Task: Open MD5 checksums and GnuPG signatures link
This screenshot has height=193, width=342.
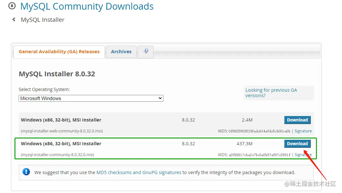Action: click(139, 172)
